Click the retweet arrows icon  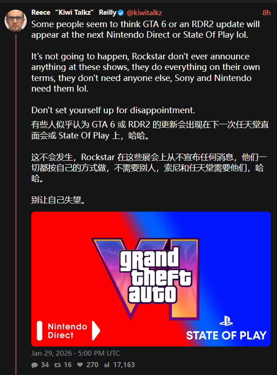point(58,365)
